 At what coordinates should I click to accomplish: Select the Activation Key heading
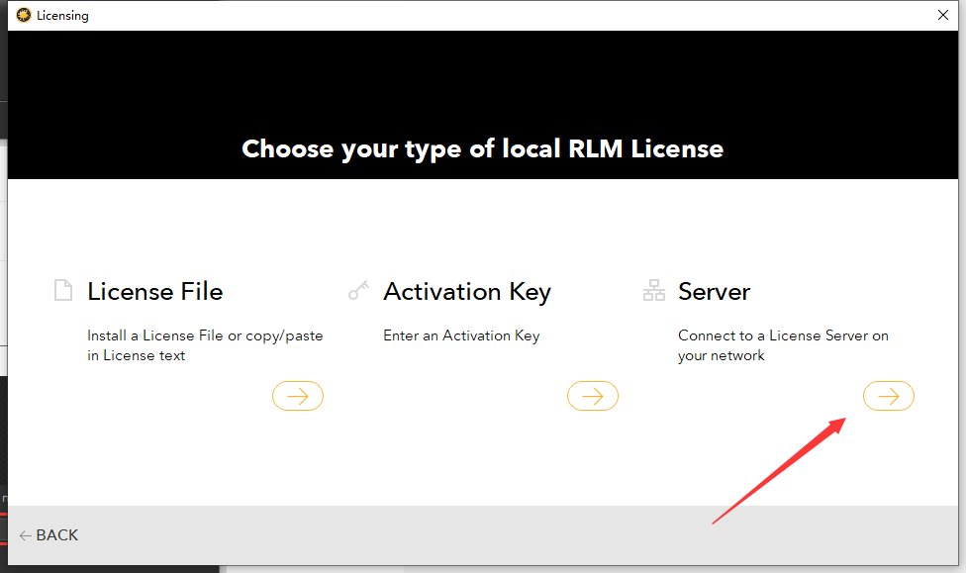[467, 292]
